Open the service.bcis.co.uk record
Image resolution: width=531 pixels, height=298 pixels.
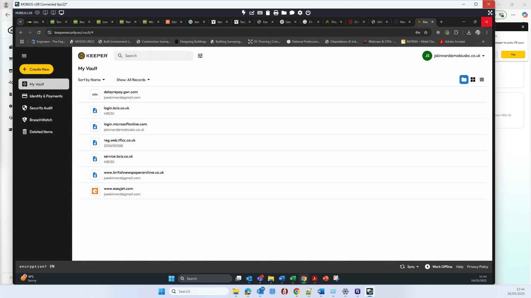282,159
